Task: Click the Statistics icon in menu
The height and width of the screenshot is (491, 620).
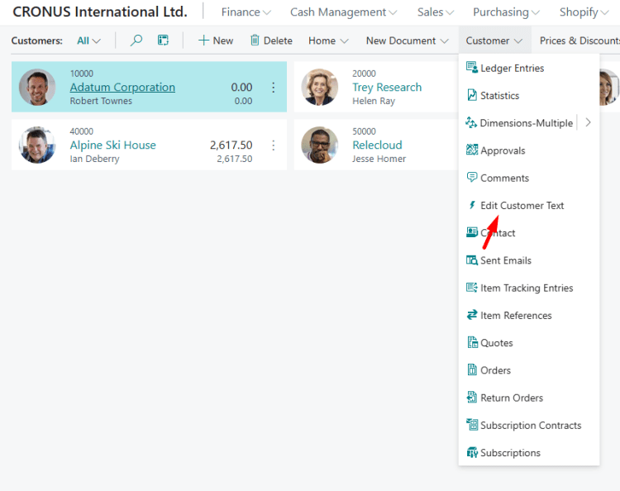Action: (472, 95)
